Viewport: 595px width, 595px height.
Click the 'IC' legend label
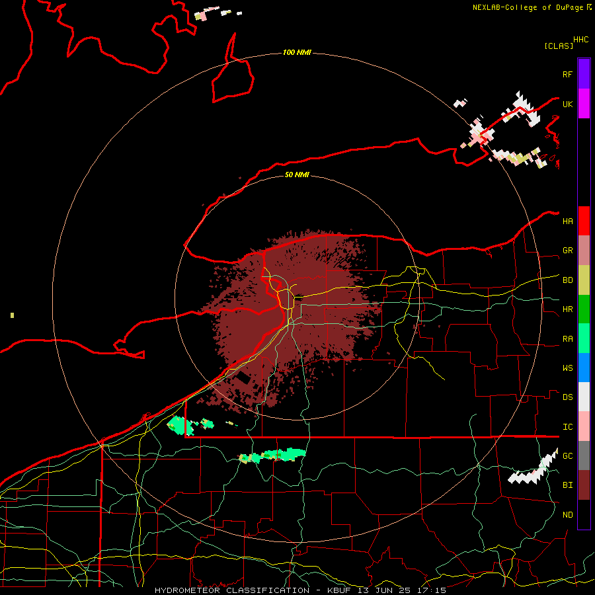point(567,427)
